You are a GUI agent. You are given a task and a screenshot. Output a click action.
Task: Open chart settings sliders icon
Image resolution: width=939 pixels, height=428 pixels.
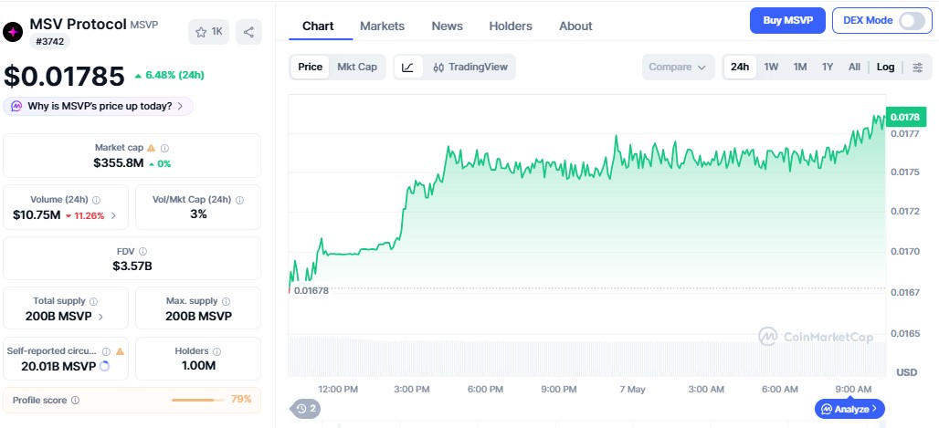[917, 67]
